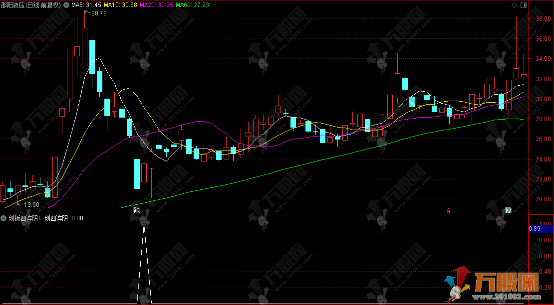
Task: Click the 0.60 indicator axis label
Action: pyautogui.click(x=545, y=256)
